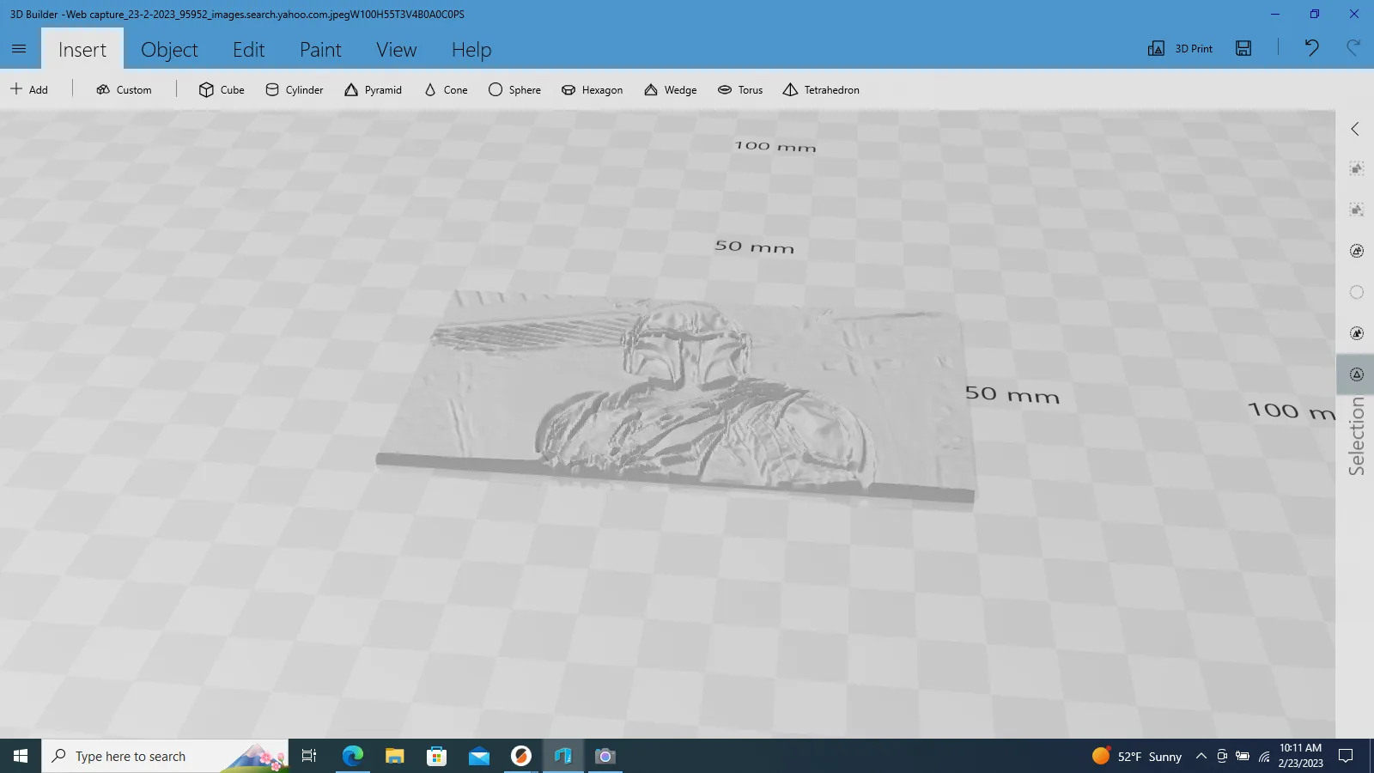1374x773 pixels.
Task: Click the highlighted triangle selection icon
Action: tap(1357, 374)
